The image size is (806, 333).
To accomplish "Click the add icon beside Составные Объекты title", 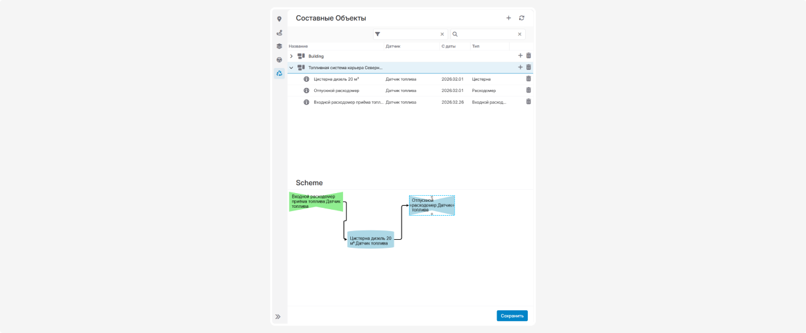I will 508,18.
